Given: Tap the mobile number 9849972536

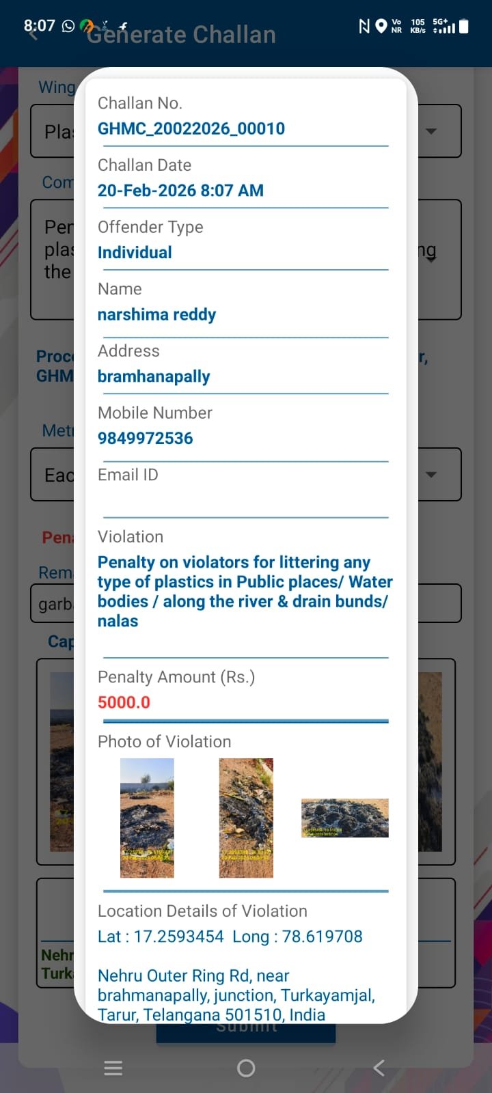Looking at the screenshot, I should click(146, 439).
